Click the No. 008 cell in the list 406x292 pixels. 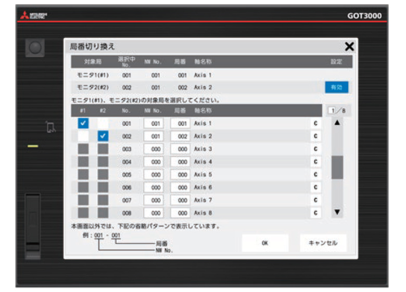click(126, 213)
